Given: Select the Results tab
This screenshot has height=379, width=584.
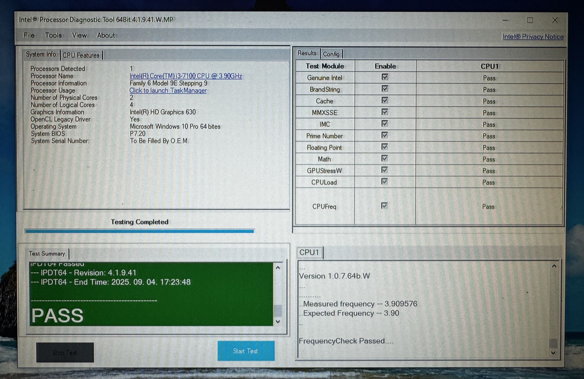Looking at the screenshot, I should coord(307,53).
